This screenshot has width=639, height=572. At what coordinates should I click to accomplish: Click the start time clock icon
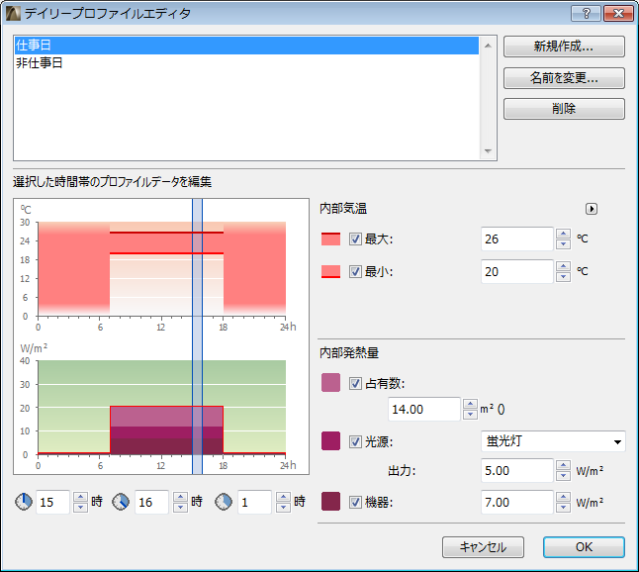[x=24, y=502]
